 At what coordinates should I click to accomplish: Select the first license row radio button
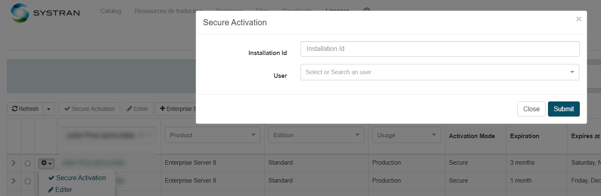point(28,163)
